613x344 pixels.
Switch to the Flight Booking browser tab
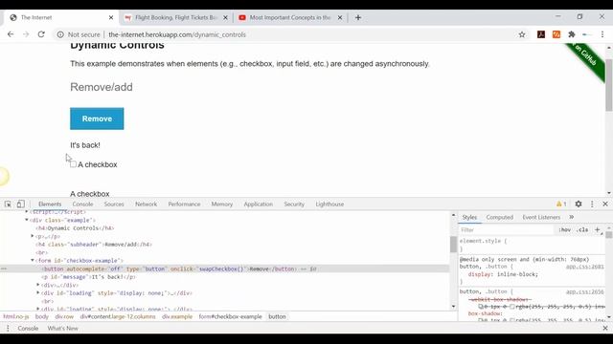(x=176, y=17)
